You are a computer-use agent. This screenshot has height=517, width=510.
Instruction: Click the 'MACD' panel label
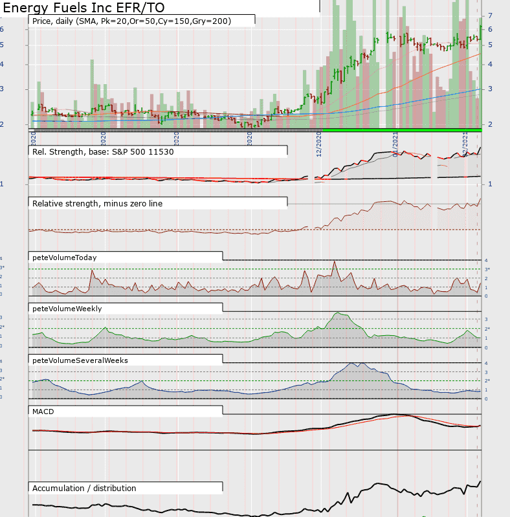[x=43, y=412]
